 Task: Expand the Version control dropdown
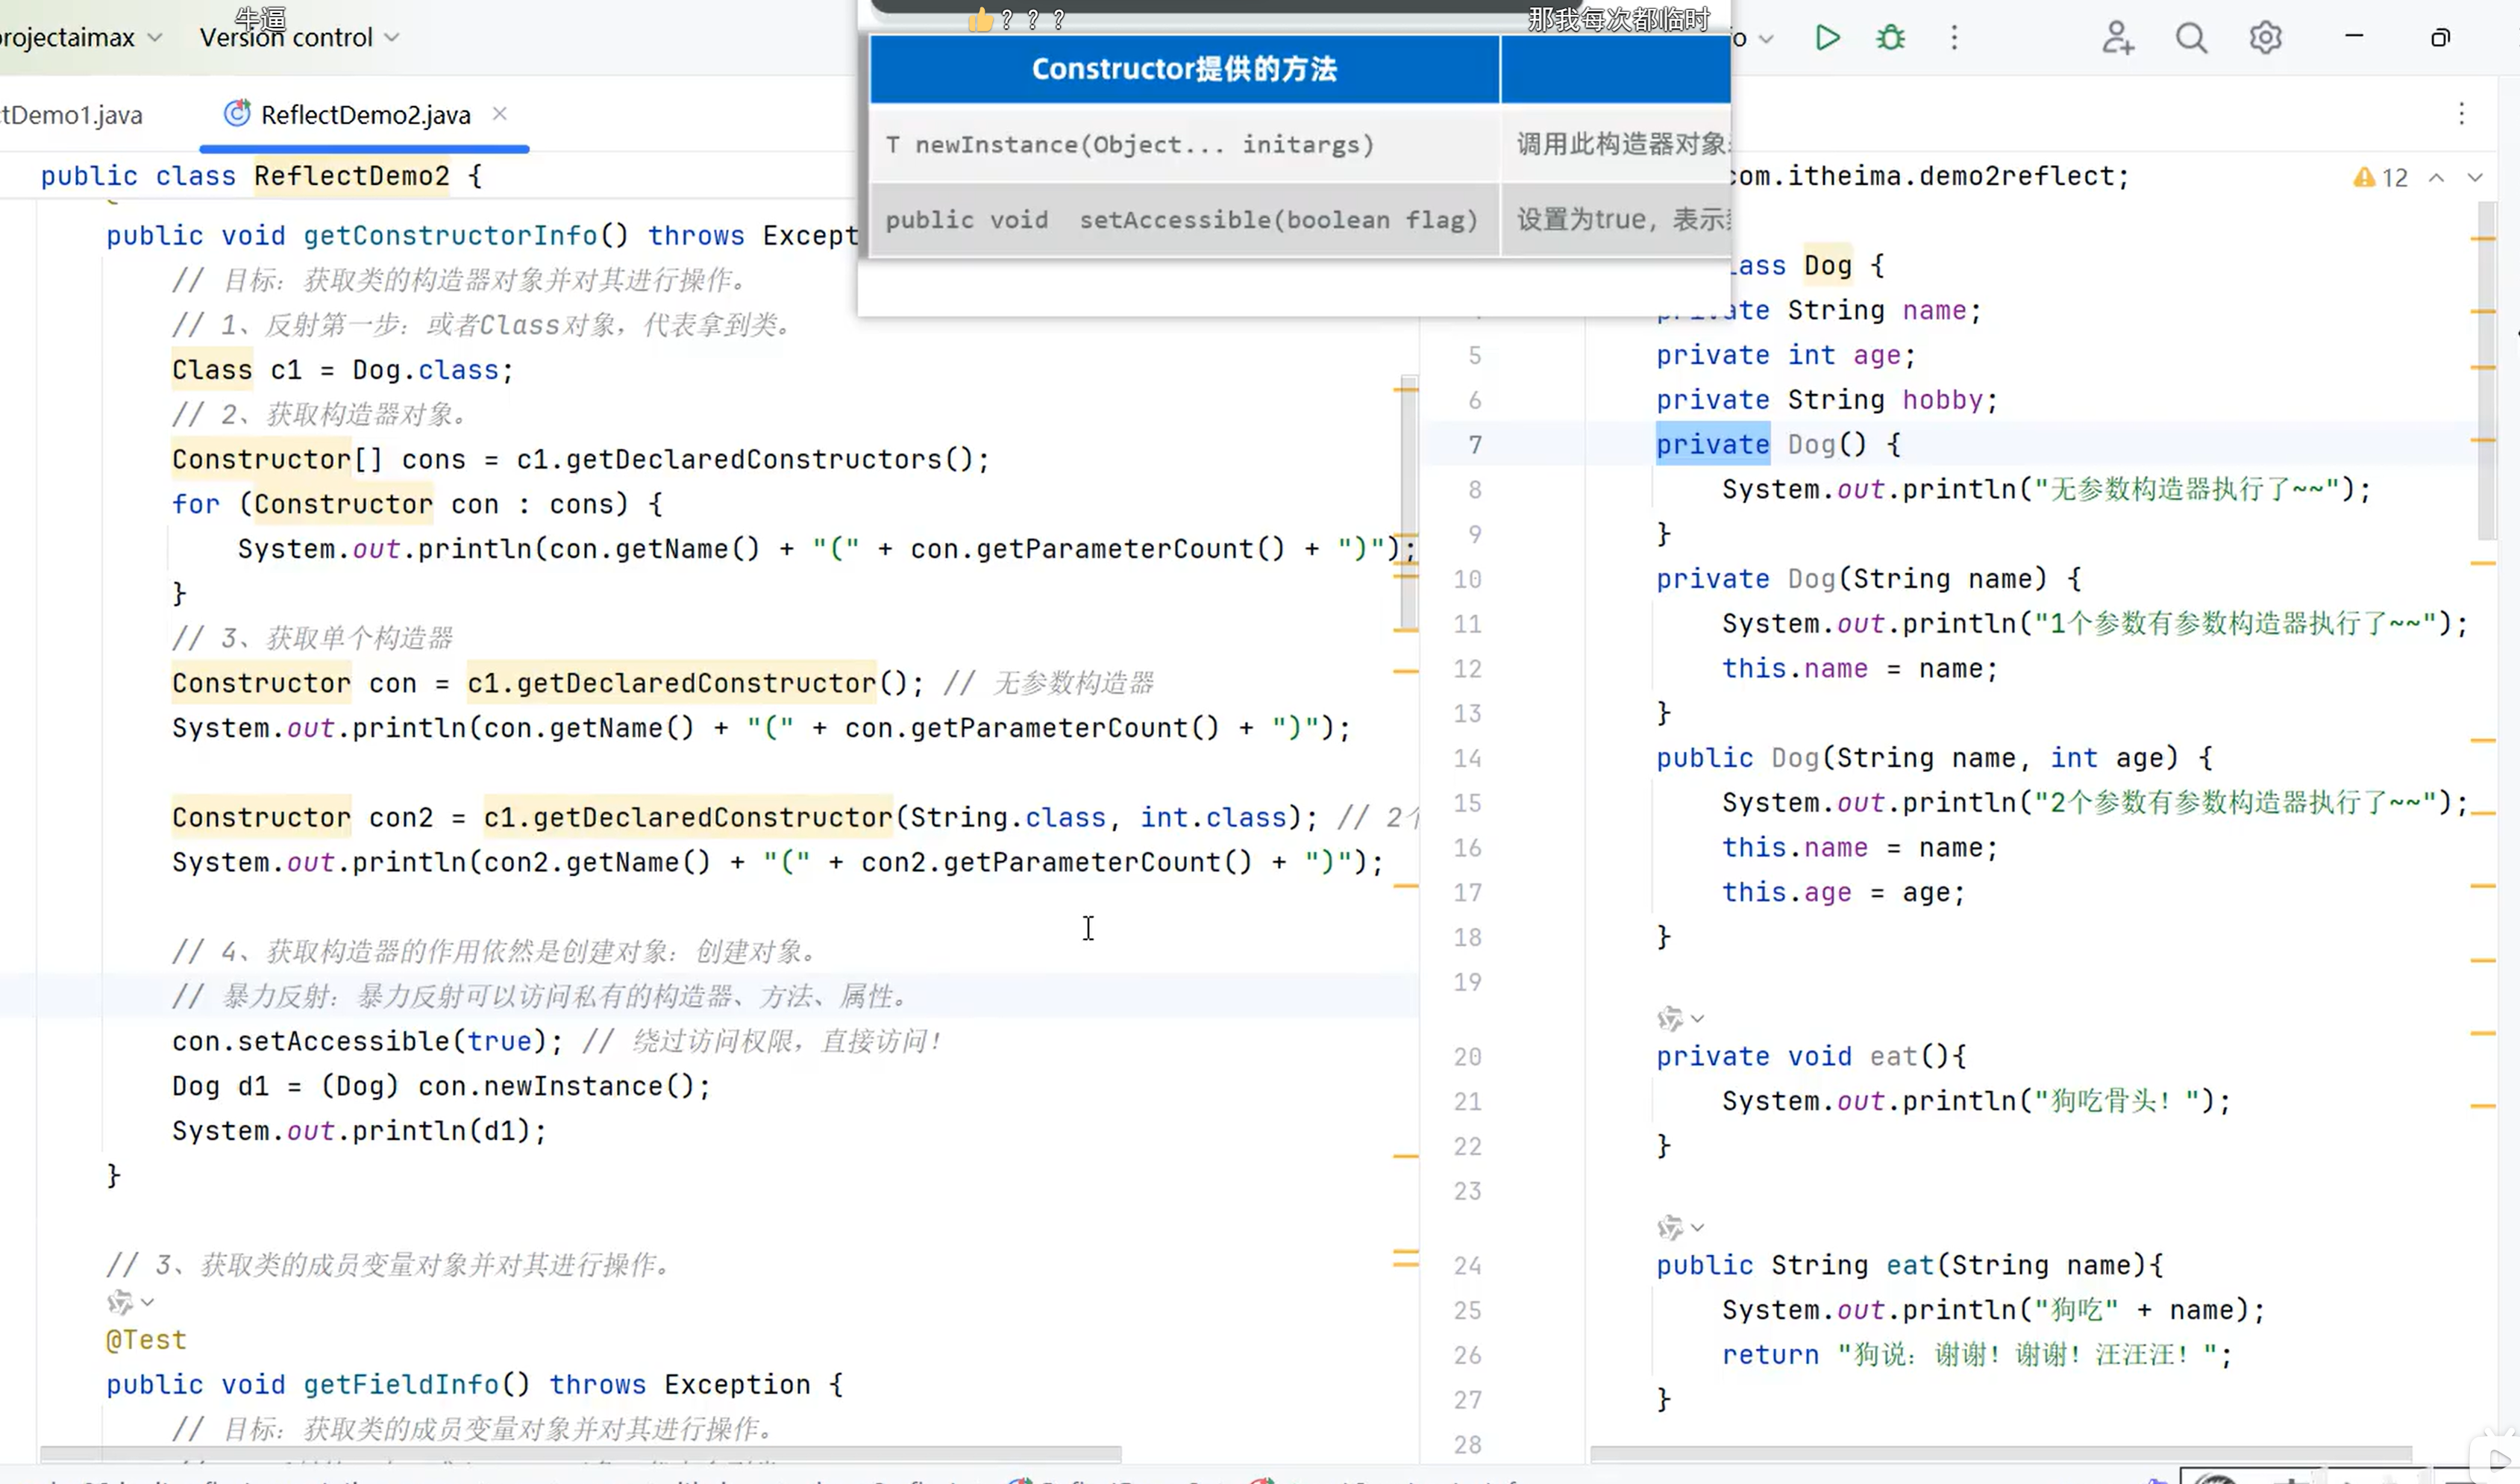click(299, 38)
